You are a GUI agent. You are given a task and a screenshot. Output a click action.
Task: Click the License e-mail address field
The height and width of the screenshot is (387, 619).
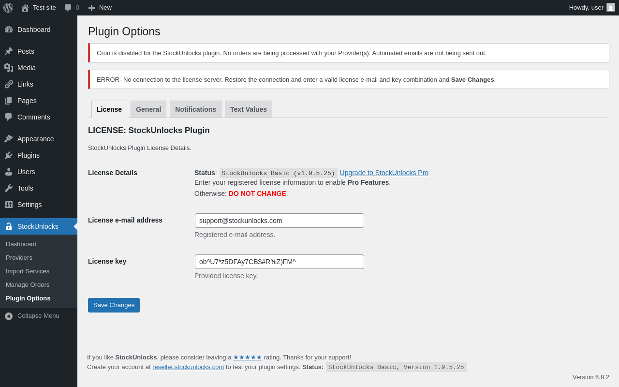click(280, 221)
